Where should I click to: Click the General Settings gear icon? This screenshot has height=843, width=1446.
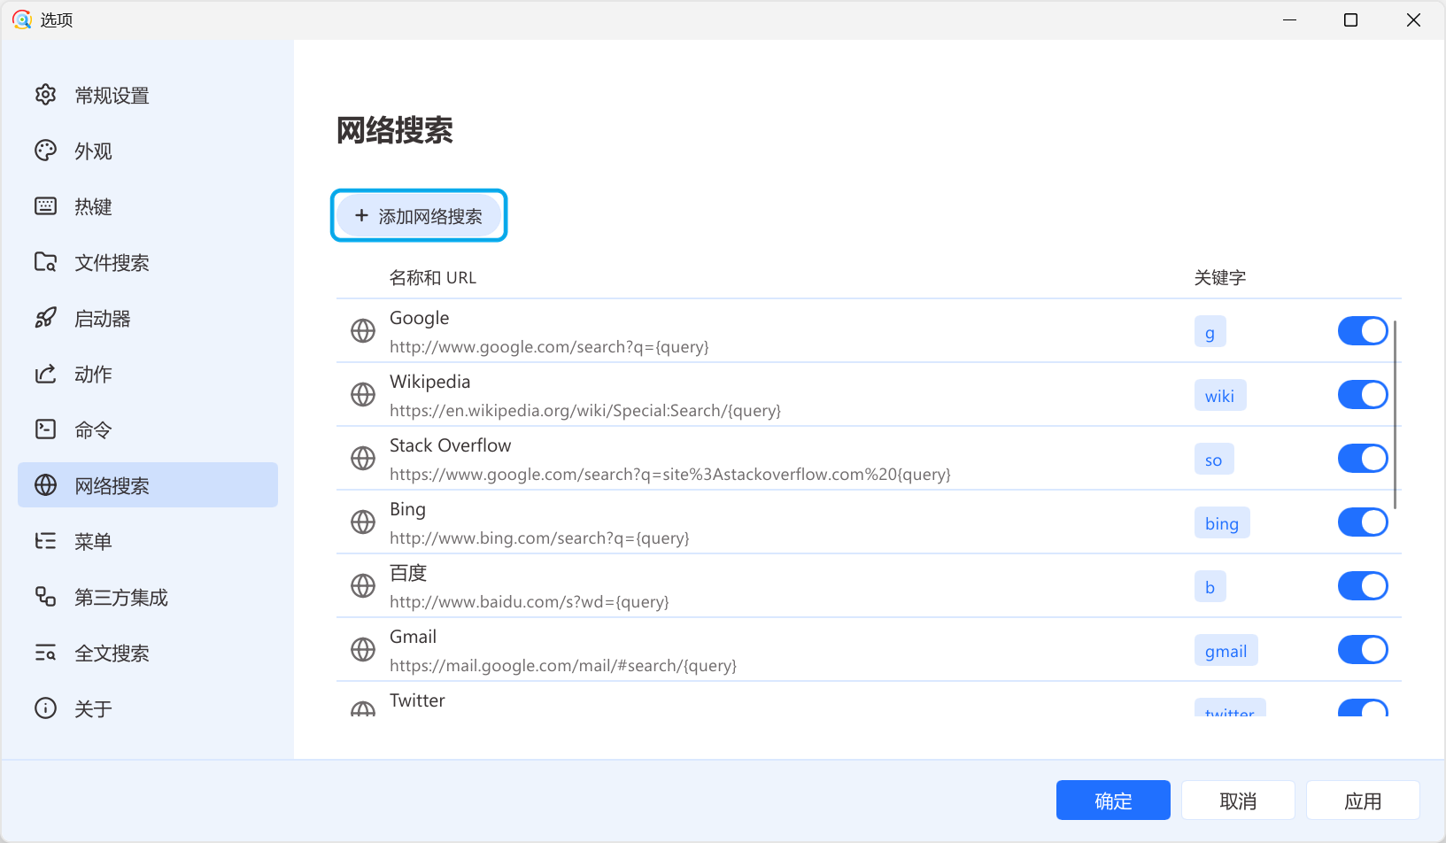pyautogui.click(x=45, y=95)
